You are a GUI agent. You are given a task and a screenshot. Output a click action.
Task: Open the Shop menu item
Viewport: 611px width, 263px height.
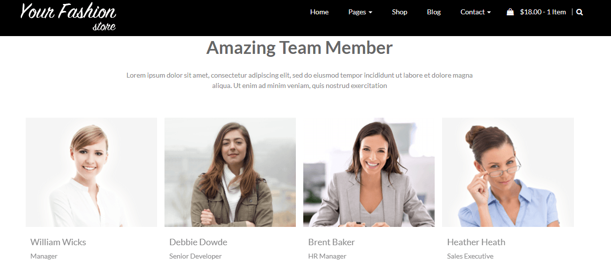click(400, 12)
